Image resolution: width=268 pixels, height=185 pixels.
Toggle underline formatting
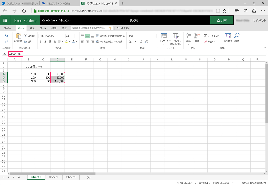click(x=50, y=42)
